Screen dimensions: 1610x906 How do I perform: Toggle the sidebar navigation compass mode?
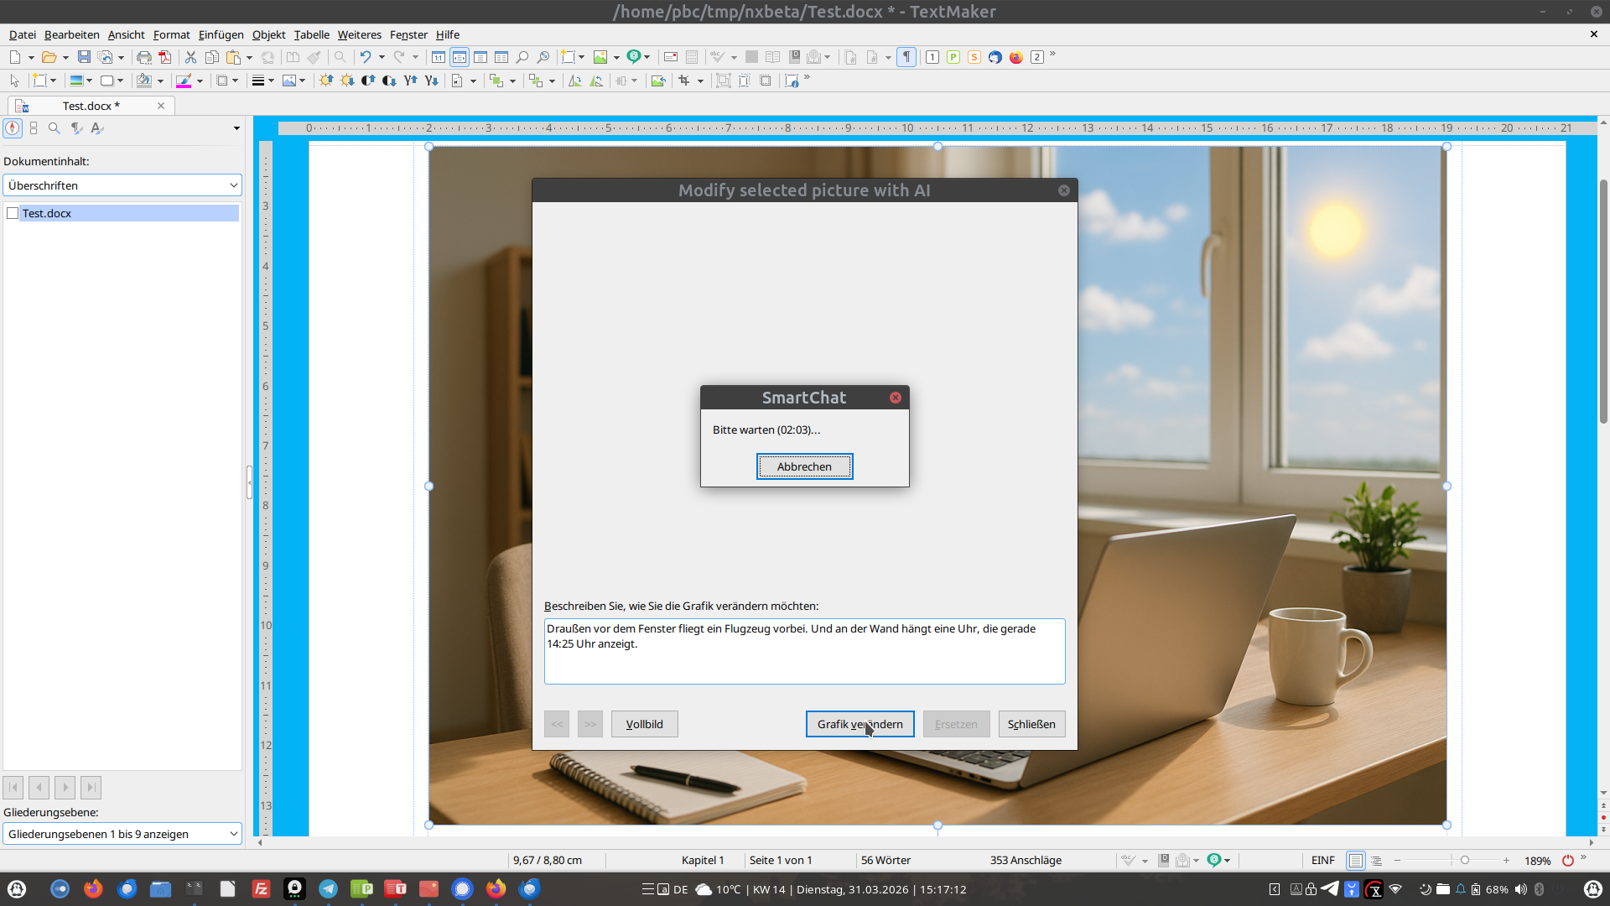[13, 128]
